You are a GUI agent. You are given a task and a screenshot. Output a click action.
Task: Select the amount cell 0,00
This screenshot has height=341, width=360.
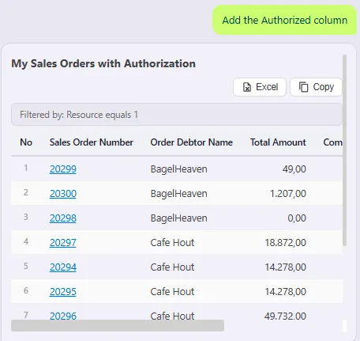tap(297, 218)
